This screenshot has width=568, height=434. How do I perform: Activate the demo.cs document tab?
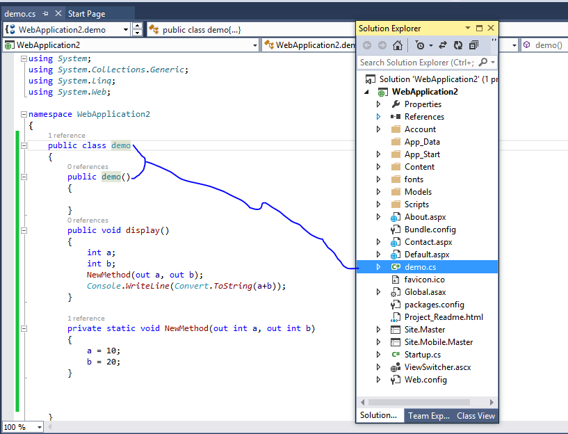pyautogui.click(x=20, y=14)
